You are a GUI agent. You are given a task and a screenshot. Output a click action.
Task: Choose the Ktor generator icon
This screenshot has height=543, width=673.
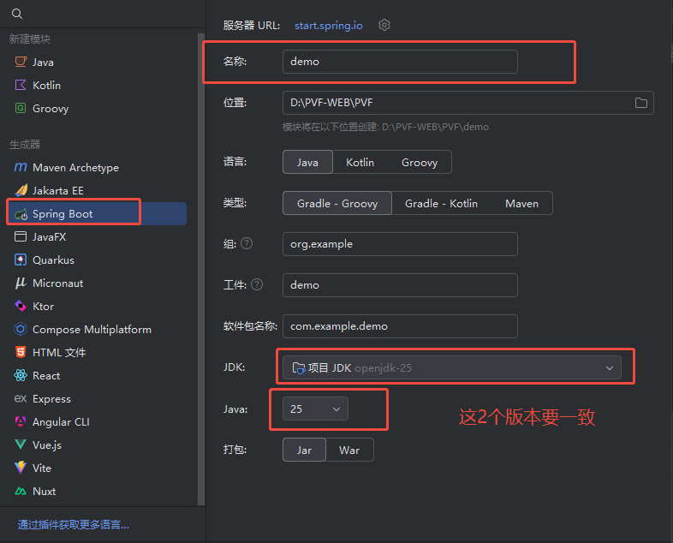(21, 306)
